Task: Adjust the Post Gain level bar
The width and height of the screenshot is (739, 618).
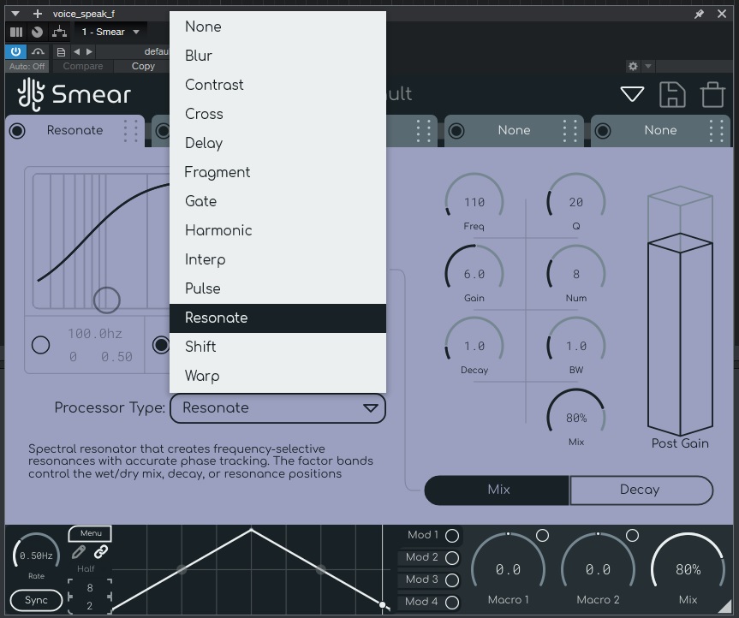Action: 680,311
